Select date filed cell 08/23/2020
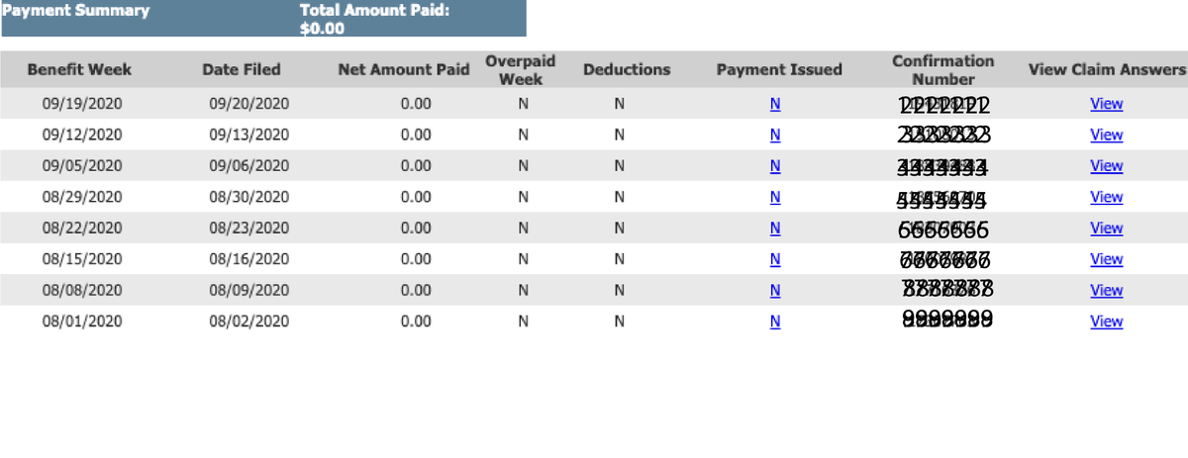Screen dimensions: 1188x458 249,229
